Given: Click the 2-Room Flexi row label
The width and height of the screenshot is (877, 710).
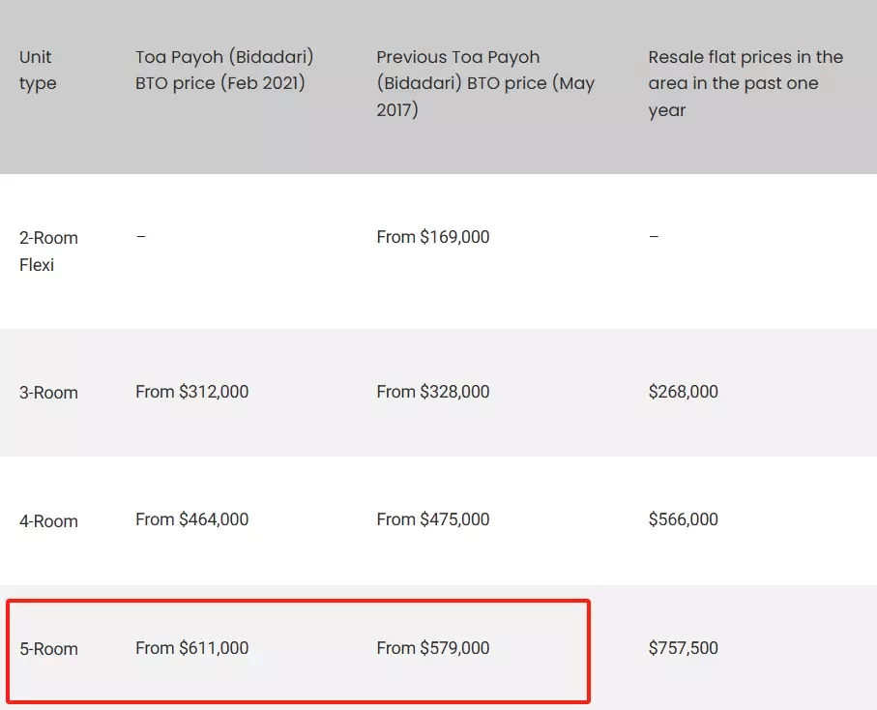Looking at the screenshot, I should [x=48, y=251].
